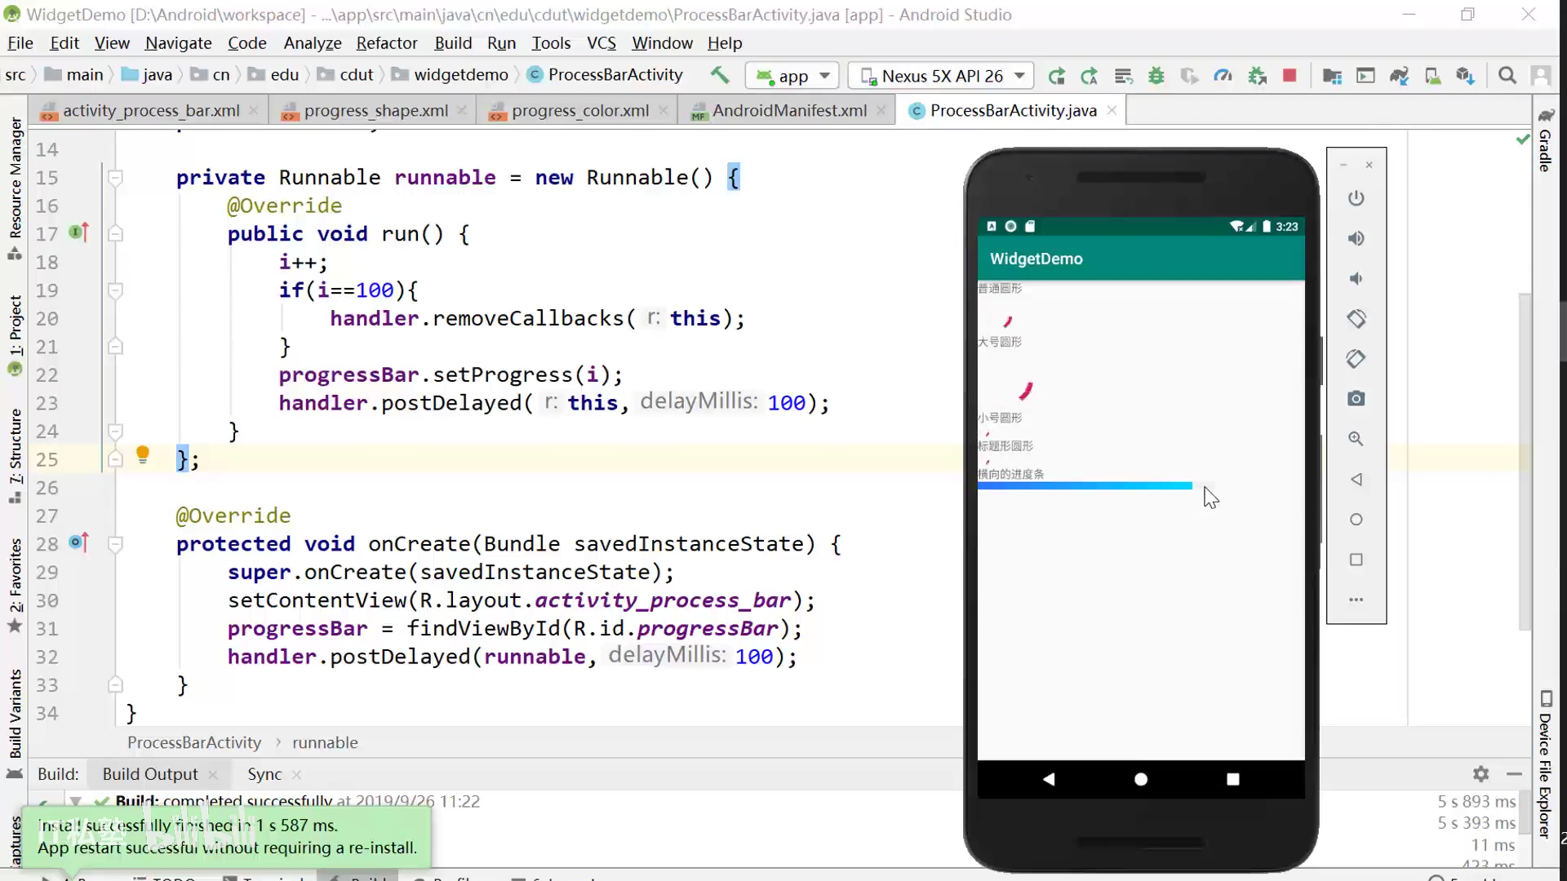Open the Refactor menu
The image size is (1567, 881).
point(386,43)
